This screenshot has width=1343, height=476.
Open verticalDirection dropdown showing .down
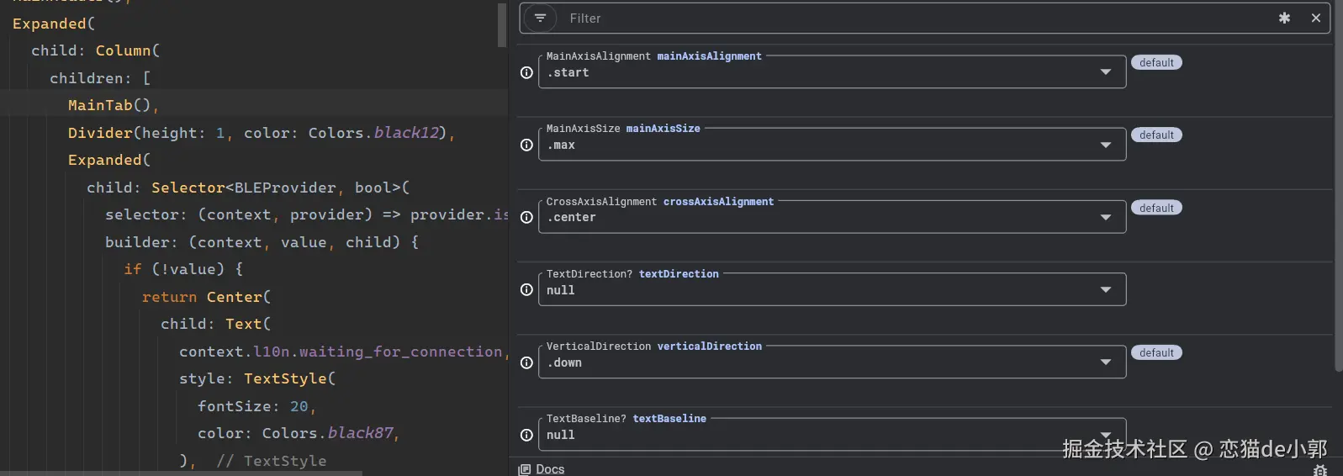[x=1105, y=362]
